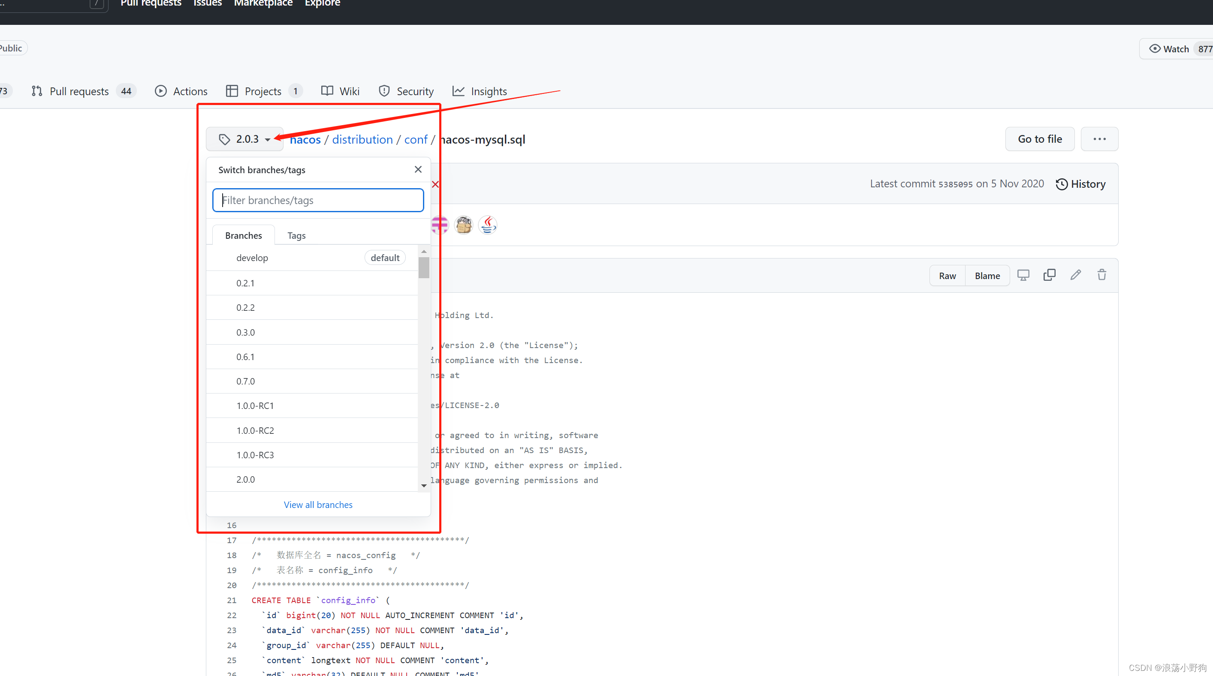
Task: Click the desktop display icon next to Blame
Action: [x=1023, y=275]
